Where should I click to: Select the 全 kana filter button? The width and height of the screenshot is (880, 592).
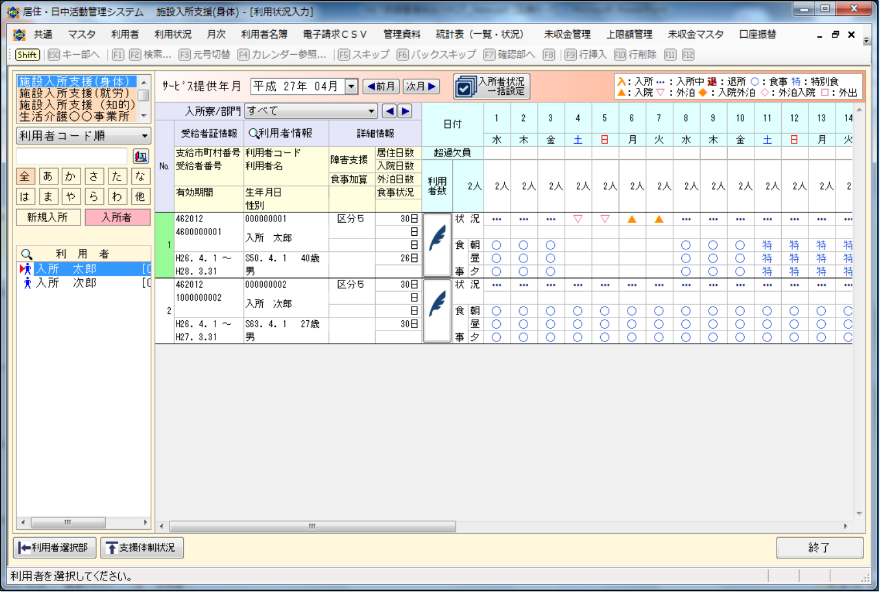[x=25, y=177]
